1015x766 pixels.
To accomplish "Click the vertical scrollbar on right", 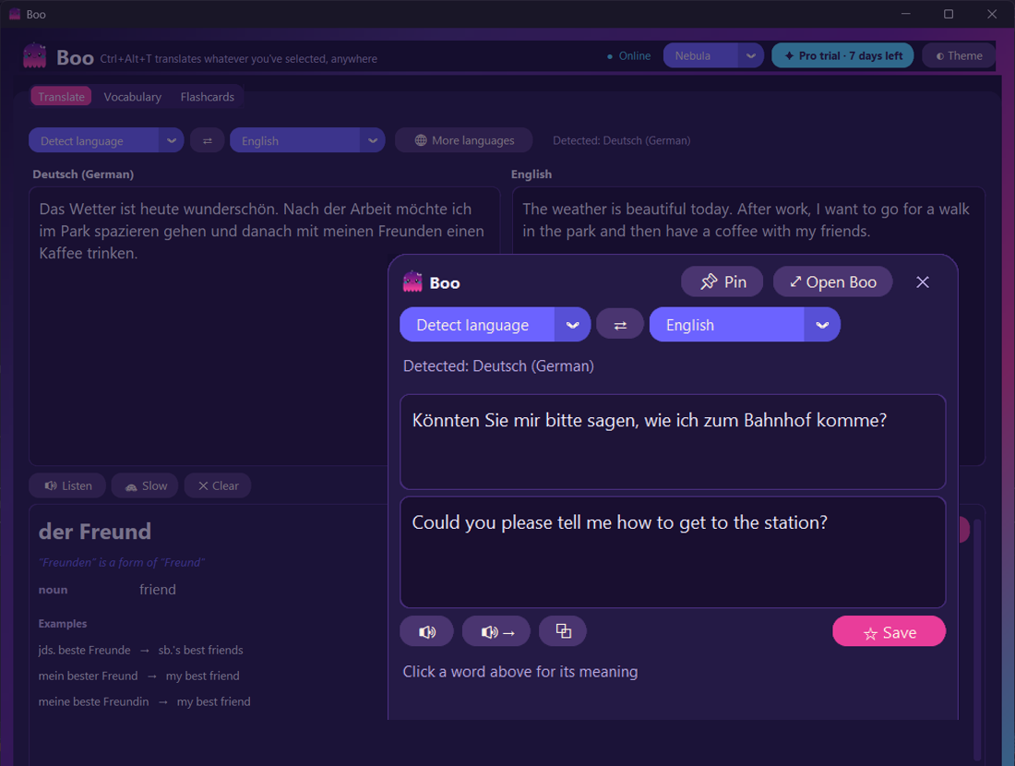I will coord(977,638).
